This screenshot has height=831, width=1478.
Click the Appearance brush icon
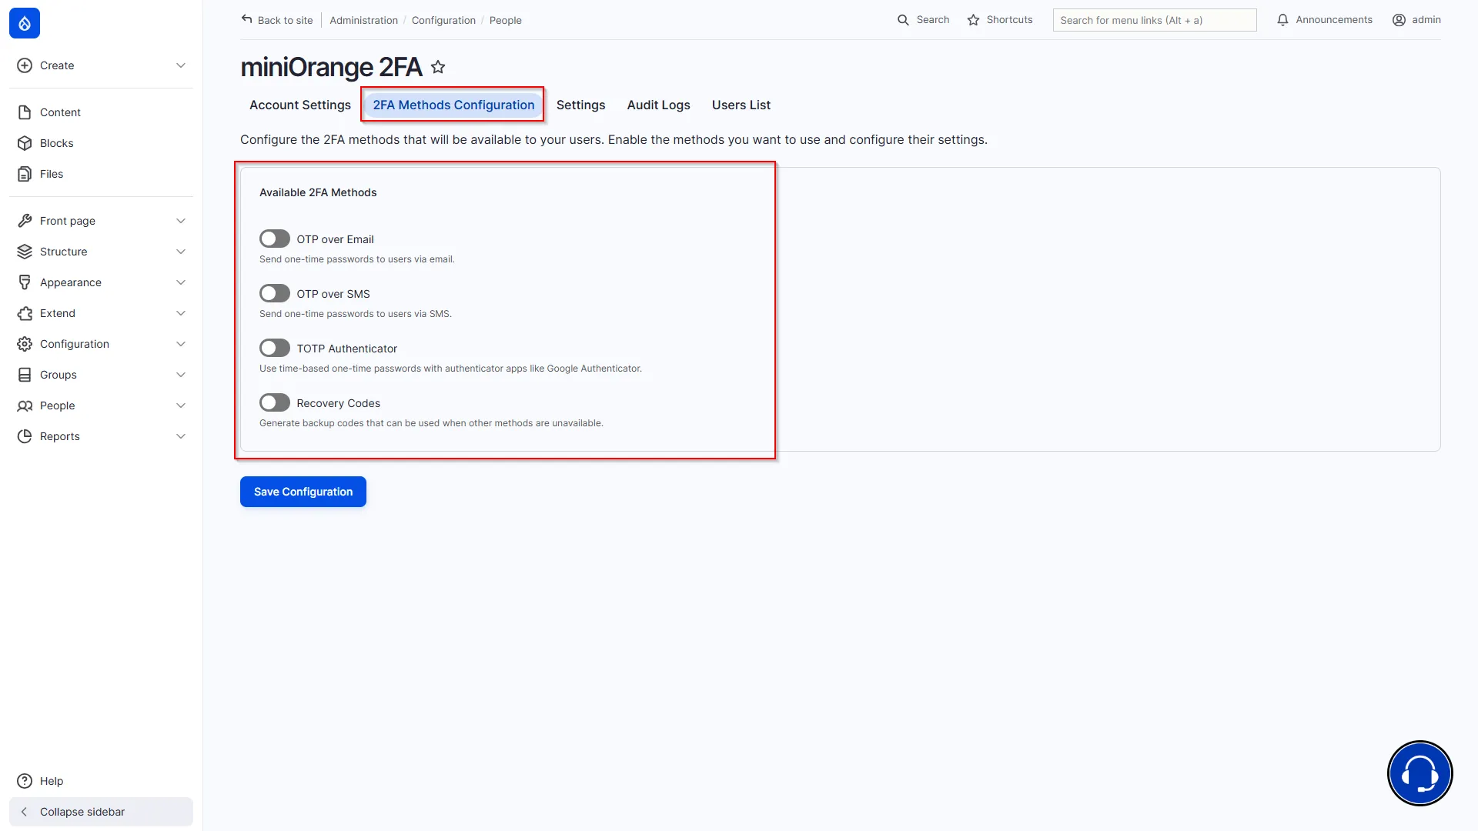[25, 282]
